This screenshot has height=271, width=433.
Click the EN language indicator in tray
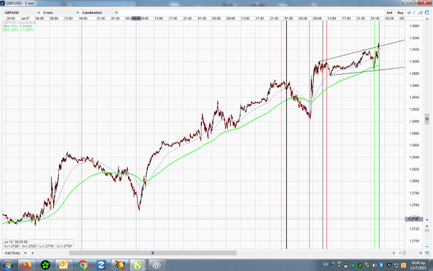tap(326, 265)
